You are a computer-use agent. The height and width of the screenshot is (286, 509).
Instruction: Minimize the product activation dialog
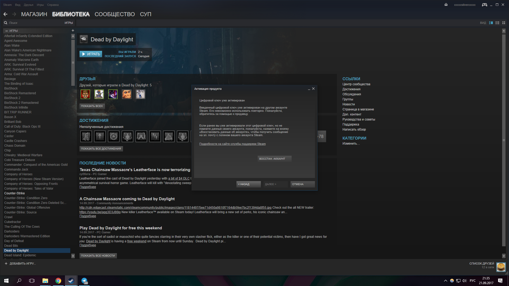pyautogui.click(x=309, y=89)
